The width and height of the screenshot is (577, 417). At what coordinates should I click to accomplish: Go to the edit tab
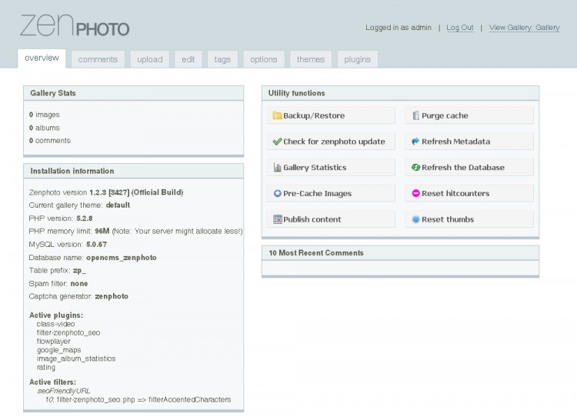coord(188,59)
